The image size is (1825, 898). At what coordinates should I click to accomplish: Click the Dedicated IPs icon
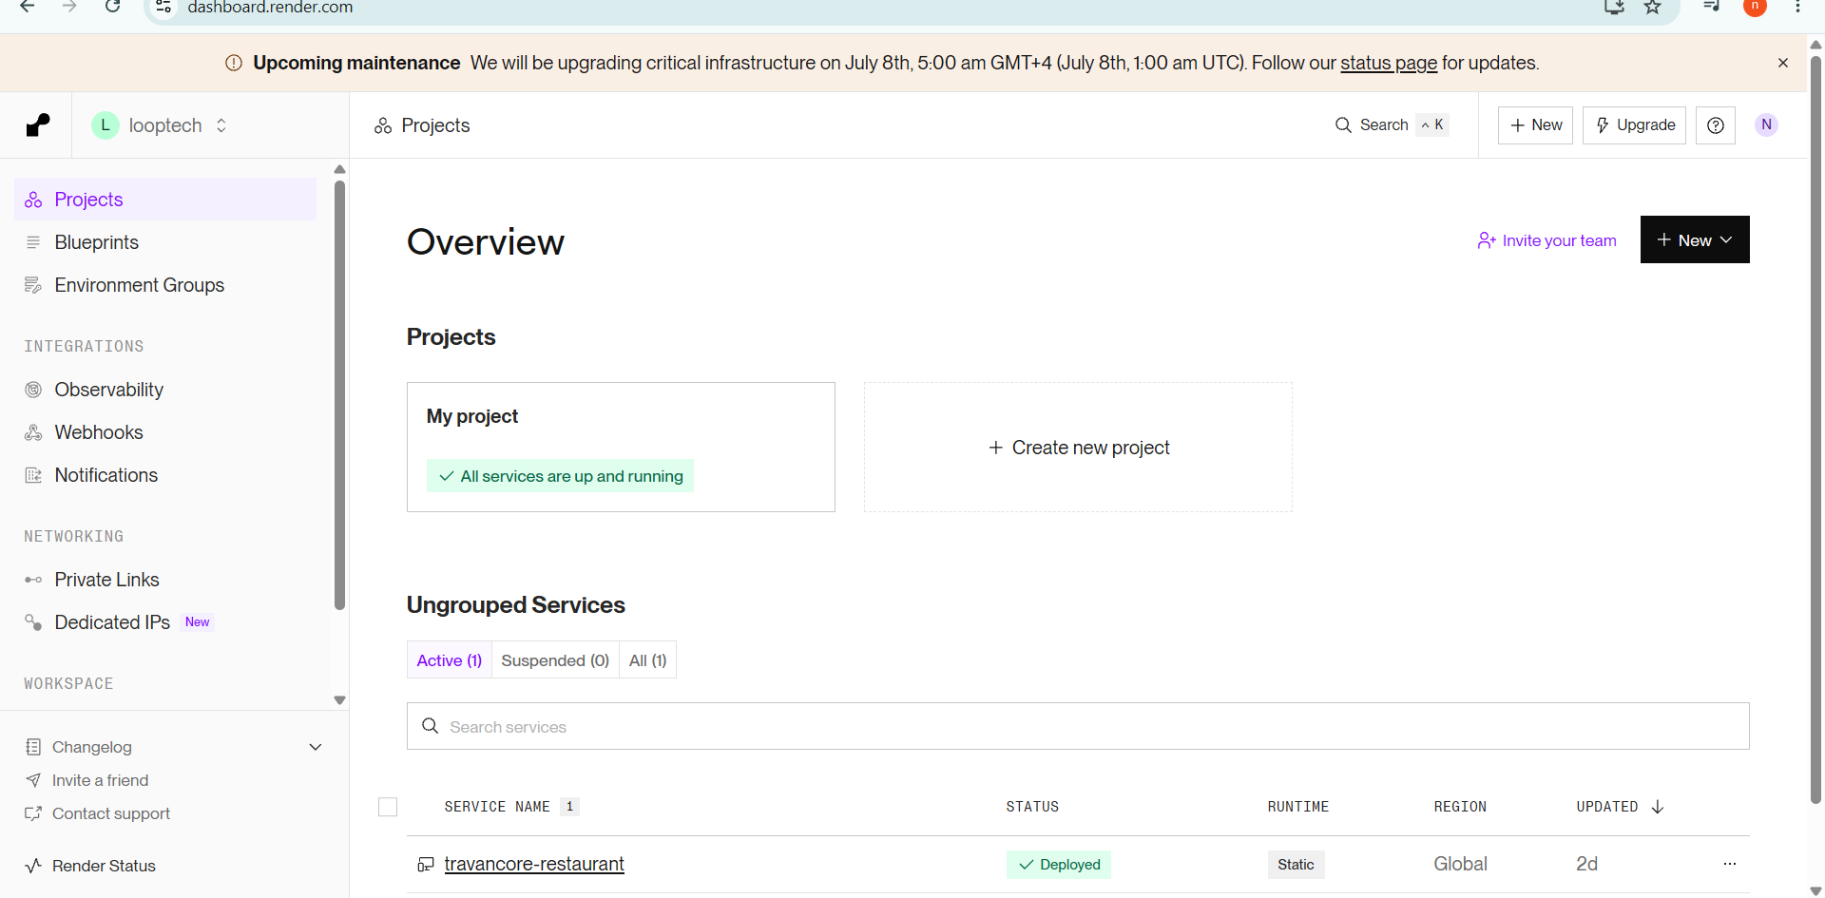point(33,622)
